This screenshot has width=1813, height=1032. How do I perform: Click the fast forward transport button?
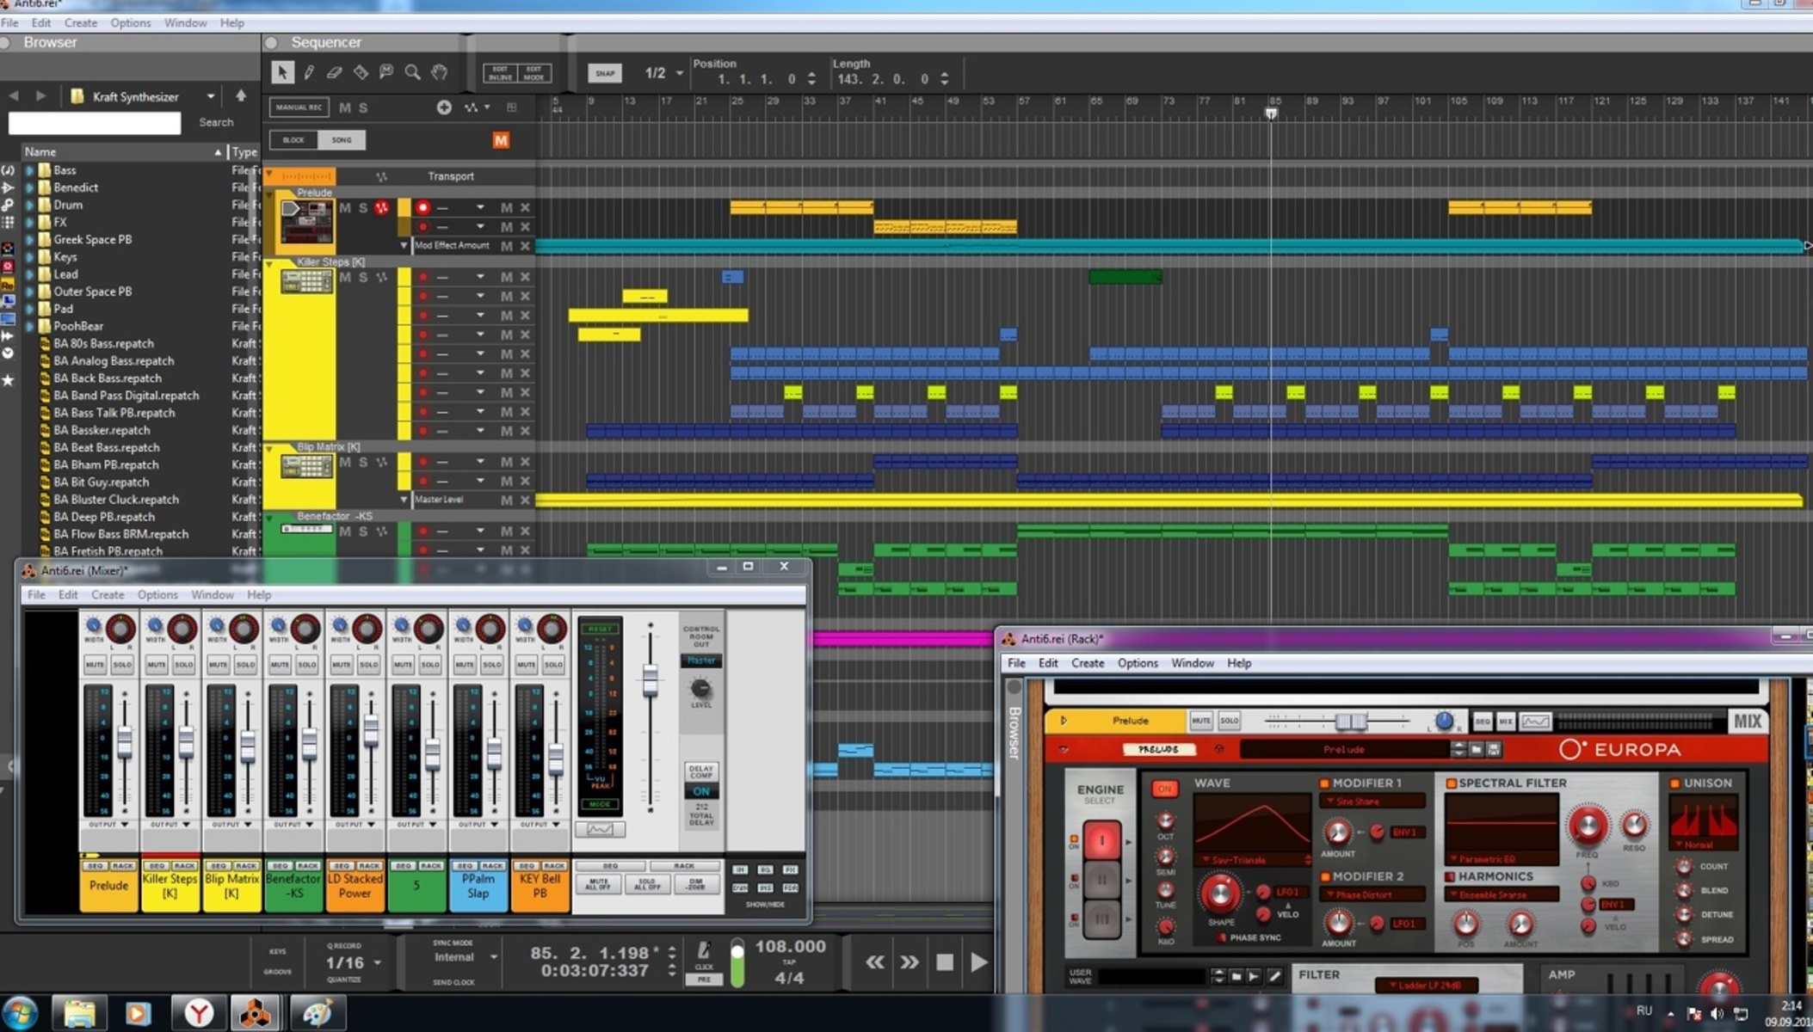point(910,962)
